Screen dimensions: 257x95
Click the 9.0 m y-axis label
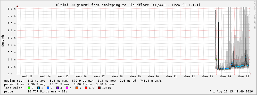click(x=12, y=9)
